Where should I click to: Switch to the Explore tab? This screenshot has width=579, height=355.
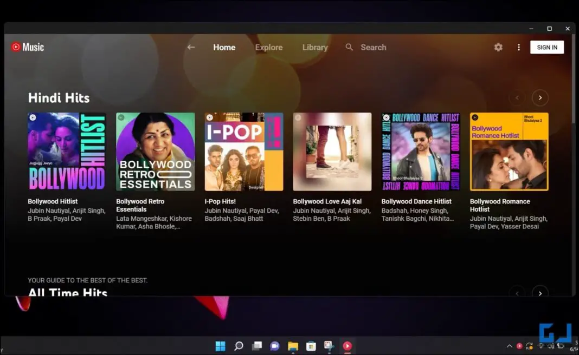point(269,47)
